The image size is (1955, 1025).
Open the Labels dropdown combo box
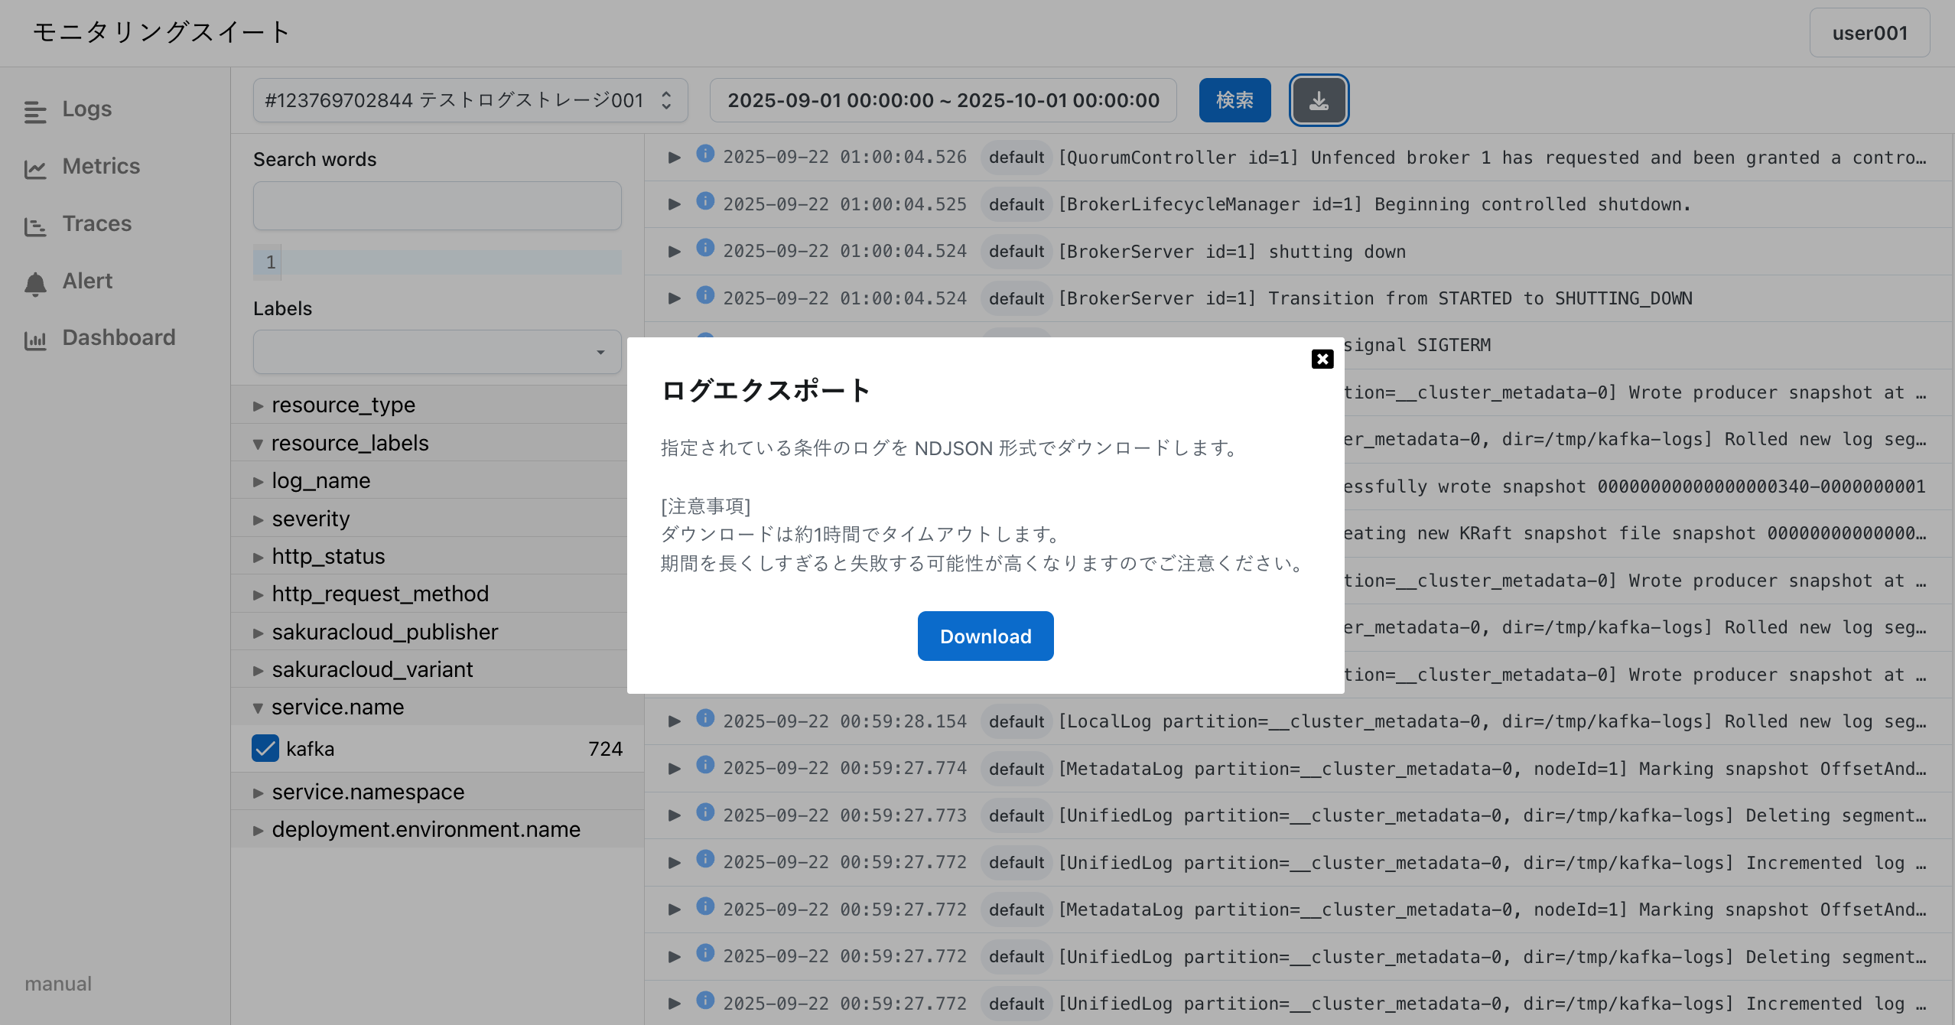437,352
